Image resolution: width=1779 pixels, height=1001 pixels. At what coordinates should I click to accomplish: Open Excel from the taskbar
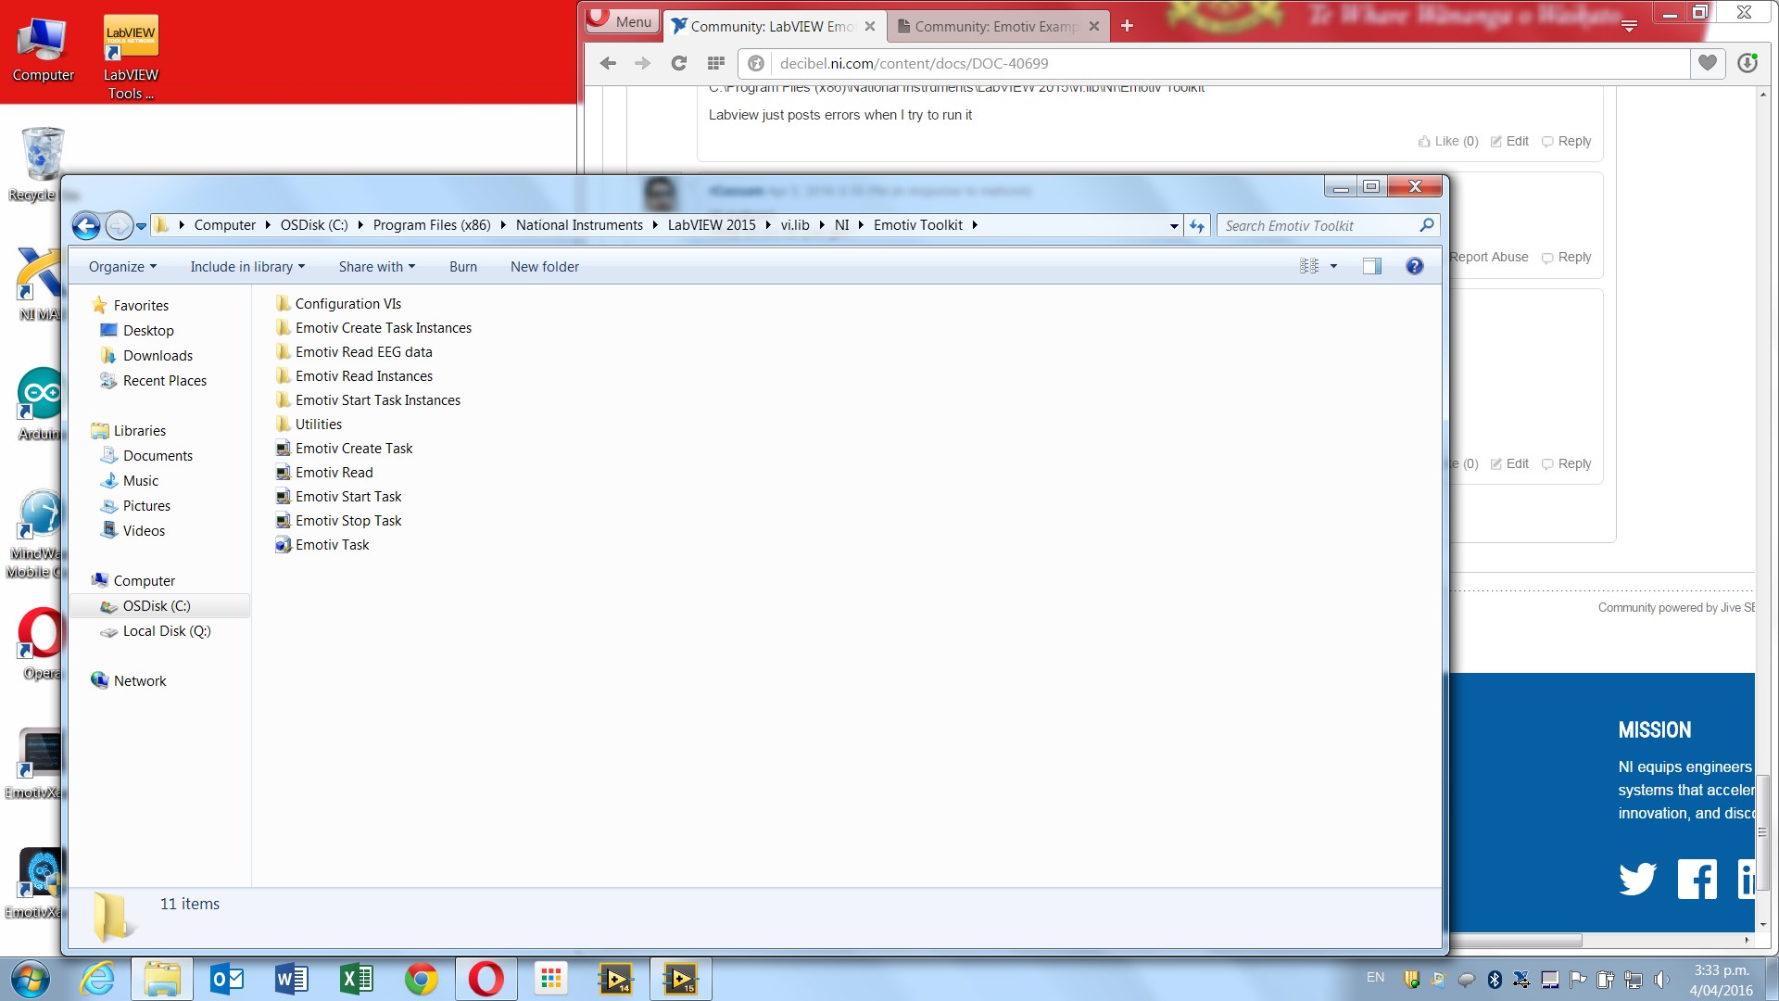pyautogui.click(x=357, y=979)
